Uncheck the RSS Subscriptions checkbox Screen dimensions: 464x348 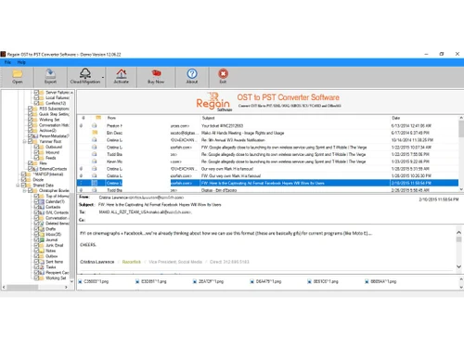(x=30, y=109)
